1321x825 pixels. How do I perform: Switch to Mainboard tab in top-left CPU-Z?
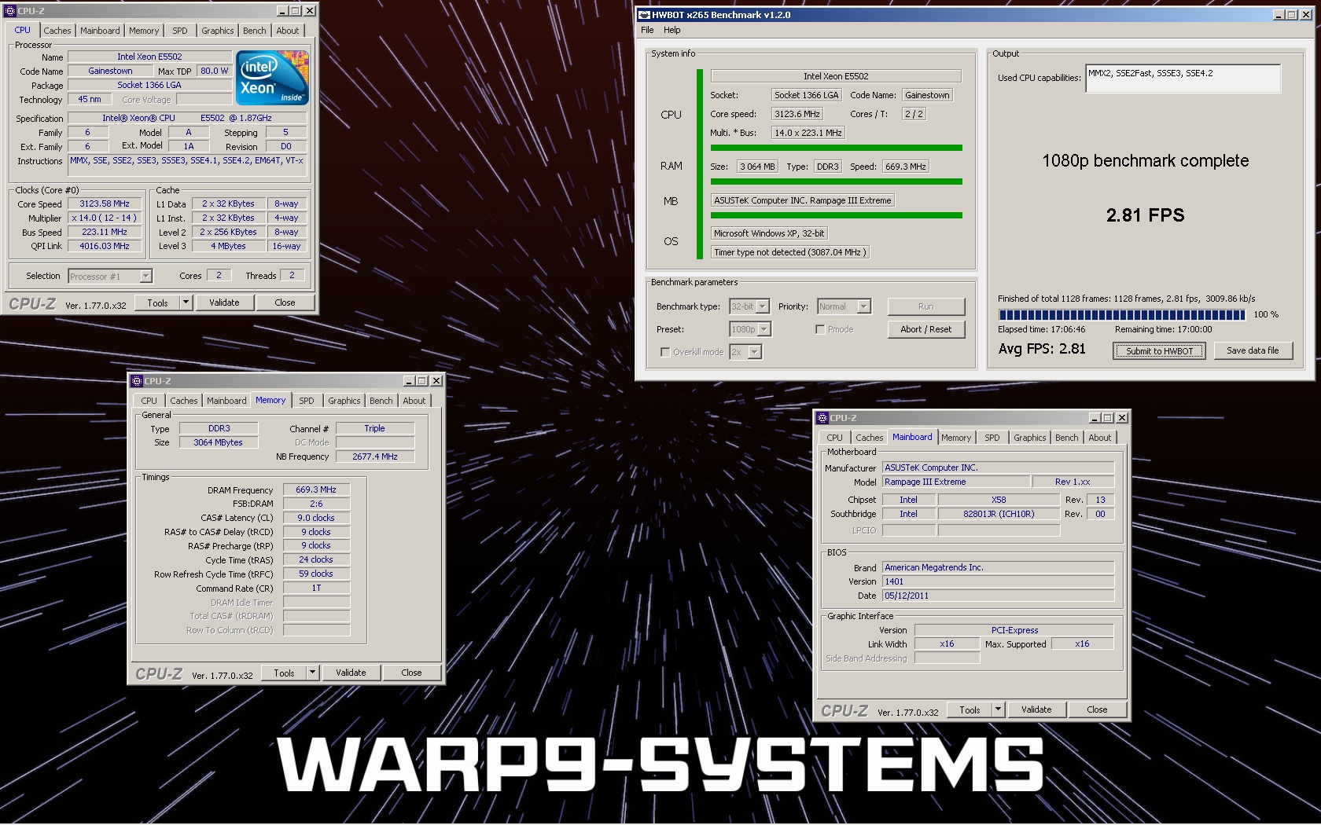pyautogui.click(x=100, y=31)
